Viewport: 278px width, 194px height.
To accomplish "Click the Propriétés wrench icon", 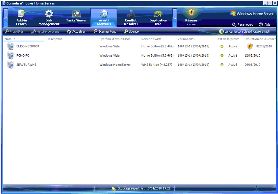I will coord(7,31).
